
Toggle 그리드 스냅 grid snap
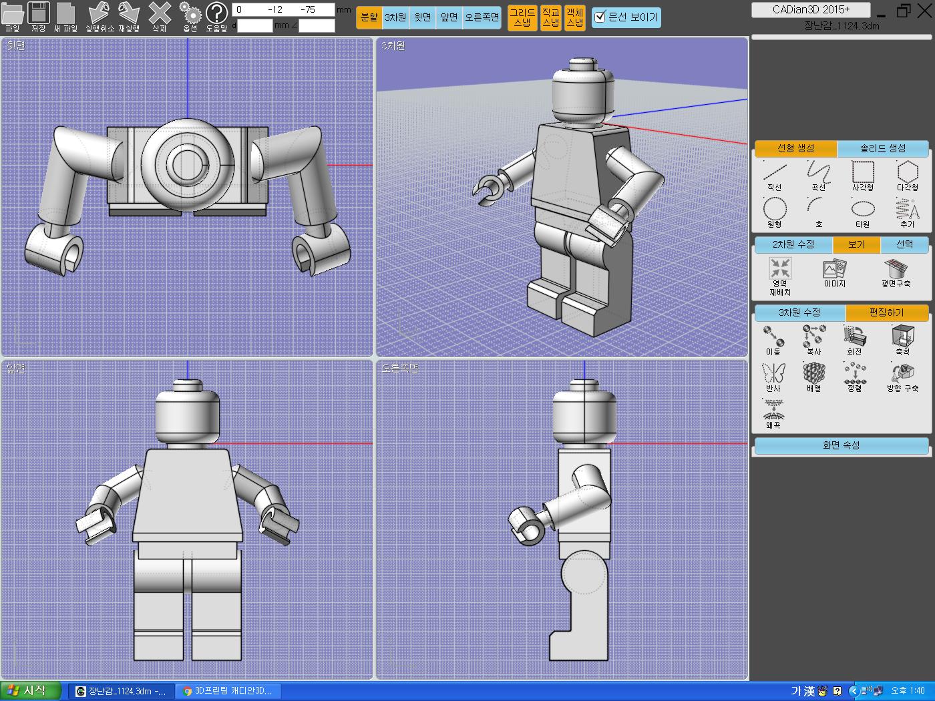(522, 17)
